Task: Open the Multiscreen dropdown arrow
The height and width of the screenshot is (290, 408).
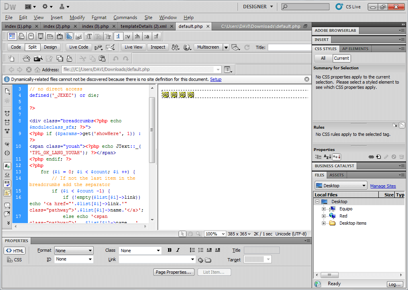Action: (x=226, y=47)
